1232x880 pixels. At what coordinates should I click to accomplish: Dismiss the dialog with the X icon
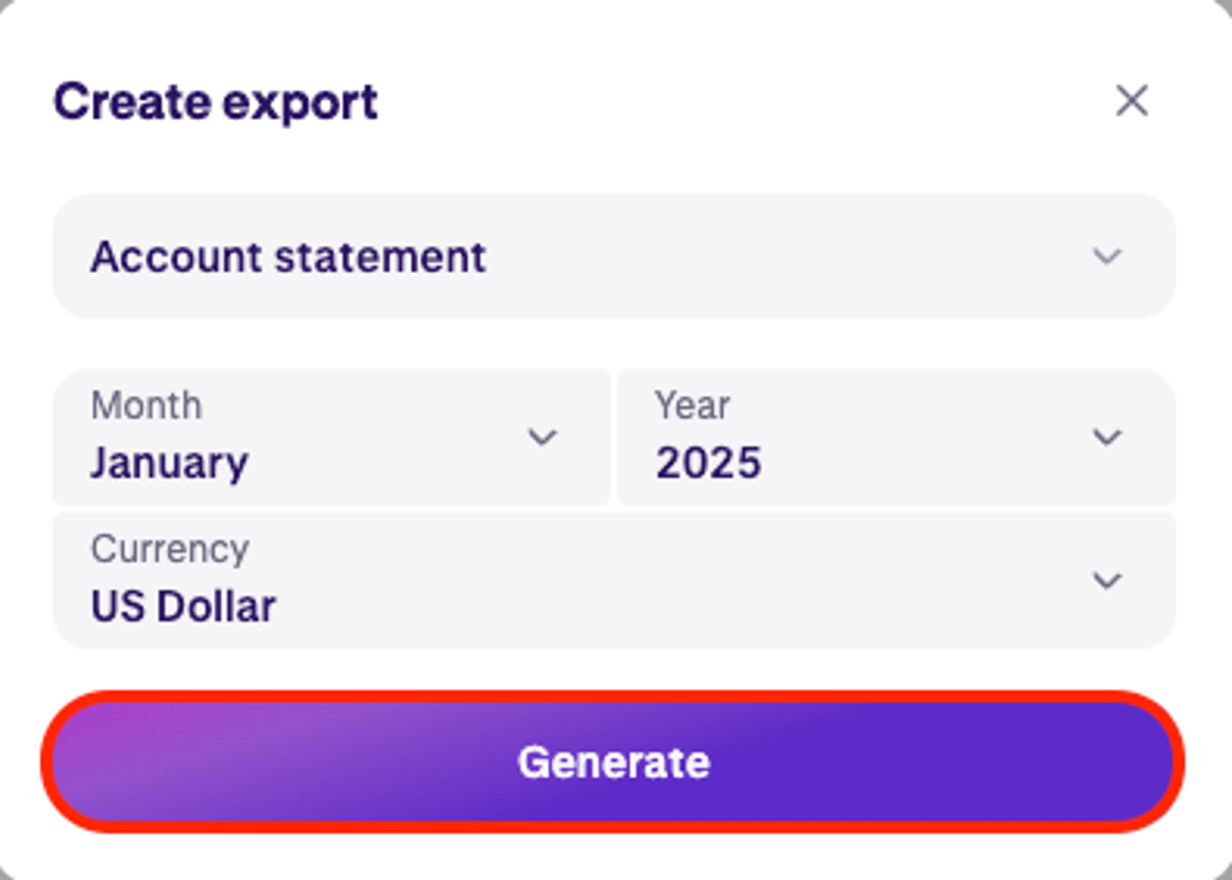tap(1132, 101)
